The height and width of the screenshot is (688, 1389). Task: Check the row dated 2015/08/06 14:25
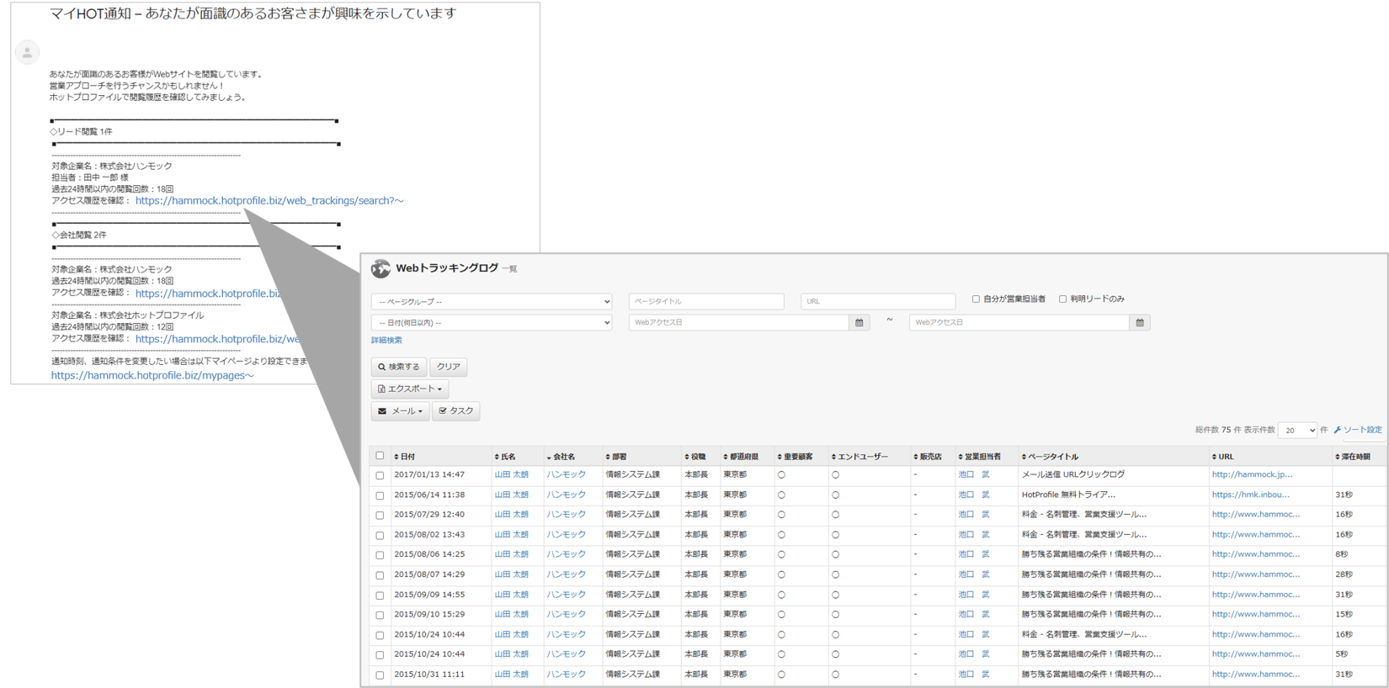coord(380,555)
